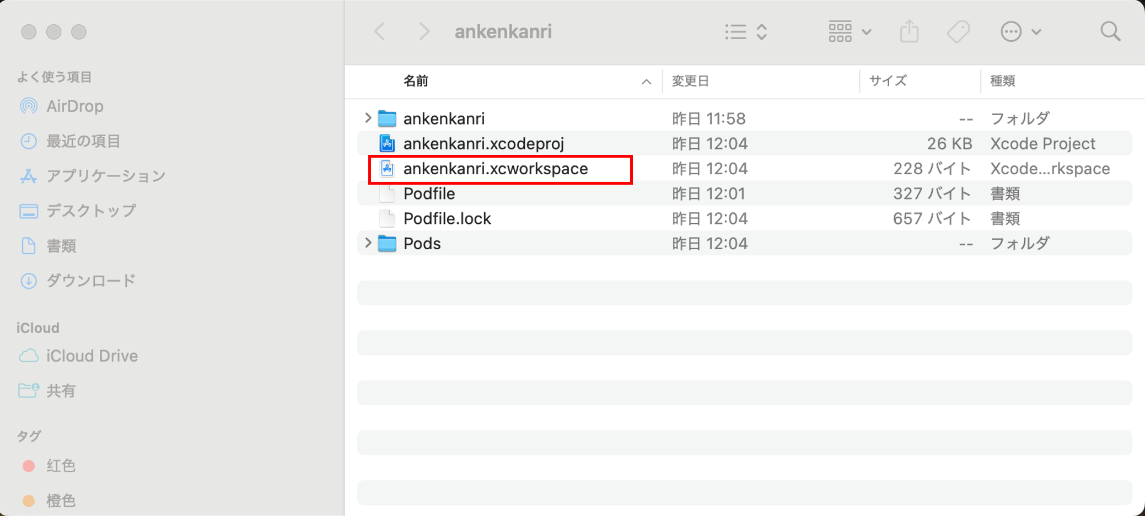The height and width of the screenshot is (516, 1145).
Task: Click the ankenkanri.xcworkspace file name
Action: (496, 169)
